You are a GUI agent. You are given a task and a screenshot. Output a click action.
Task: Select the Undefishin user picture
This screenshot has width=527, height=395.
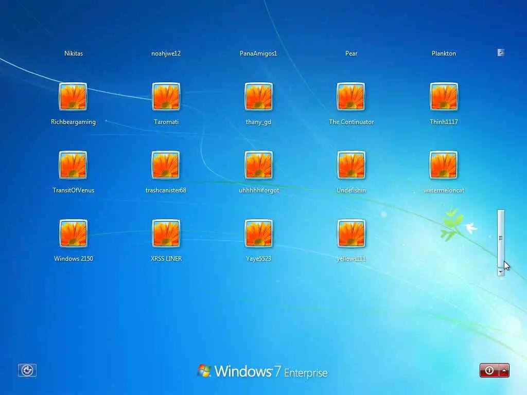click(351, 165)
